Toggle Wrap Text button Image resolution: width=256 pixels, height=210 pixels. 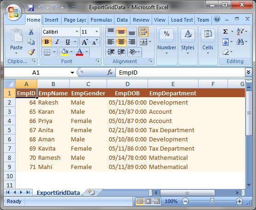(x=143, y=32)
